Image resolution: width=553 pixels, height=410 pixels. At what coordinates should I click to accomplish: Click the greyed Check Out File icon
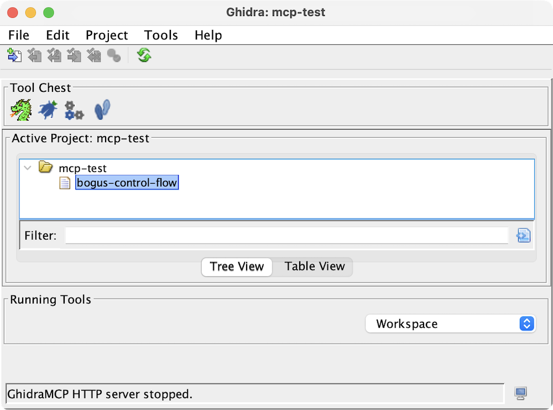pyautogui.click(x=35, y=55)
